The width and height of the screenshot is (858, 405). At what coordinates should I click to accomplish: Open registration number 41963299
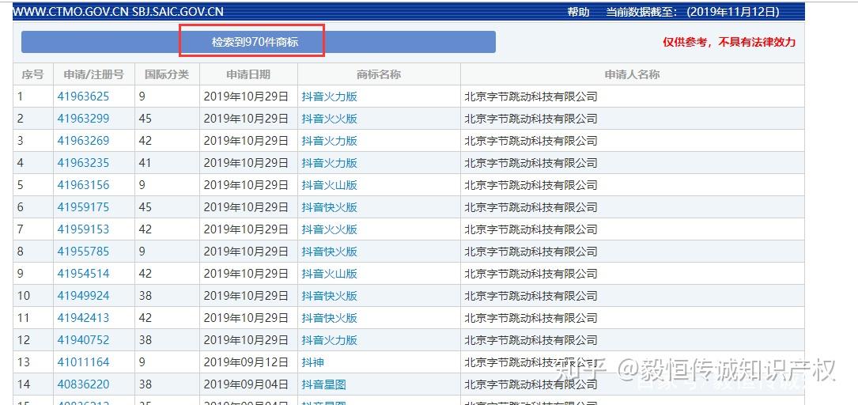pos(83,119)
